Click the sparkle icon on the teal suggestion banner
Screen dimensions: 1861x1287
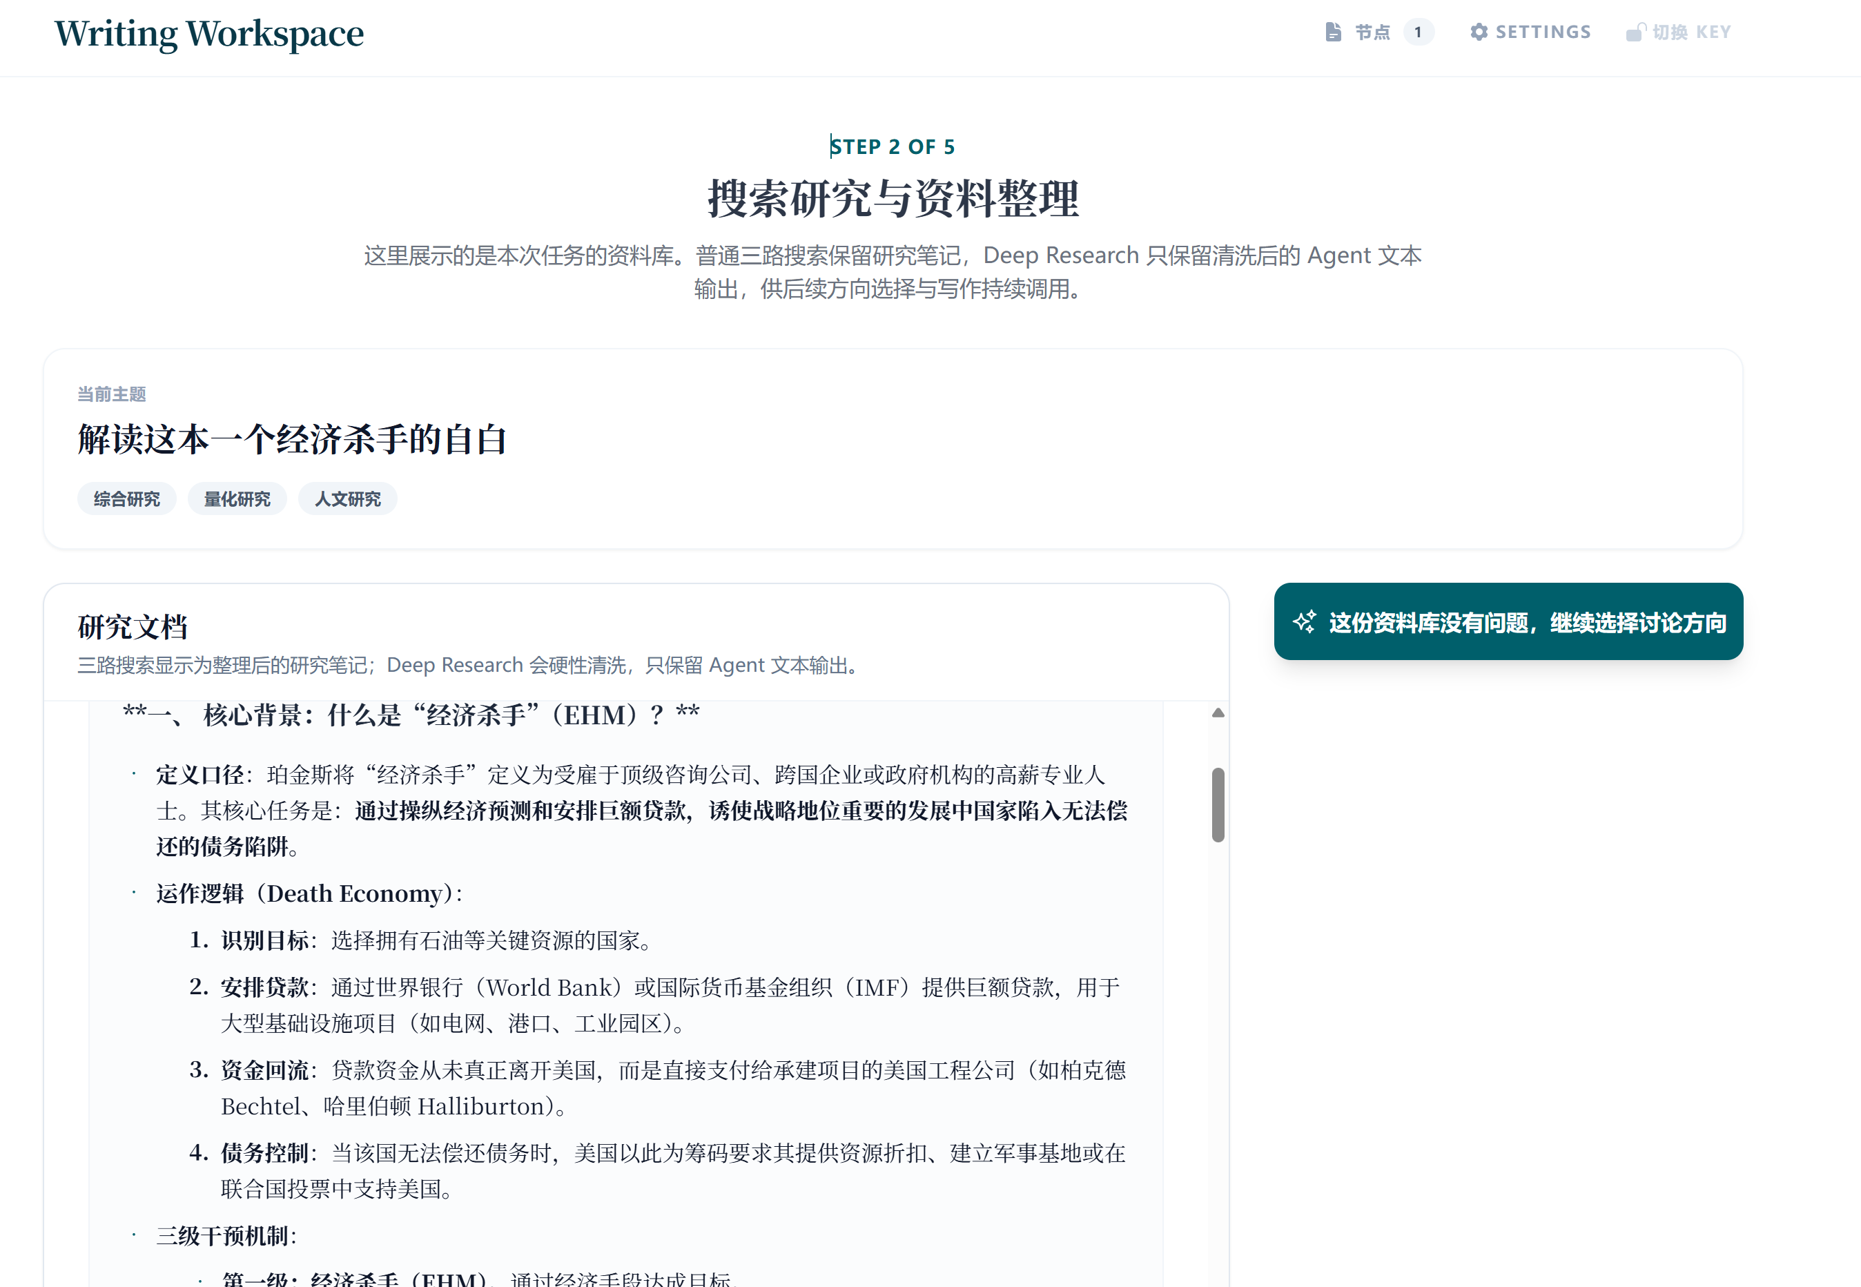tap(1307, 621)
